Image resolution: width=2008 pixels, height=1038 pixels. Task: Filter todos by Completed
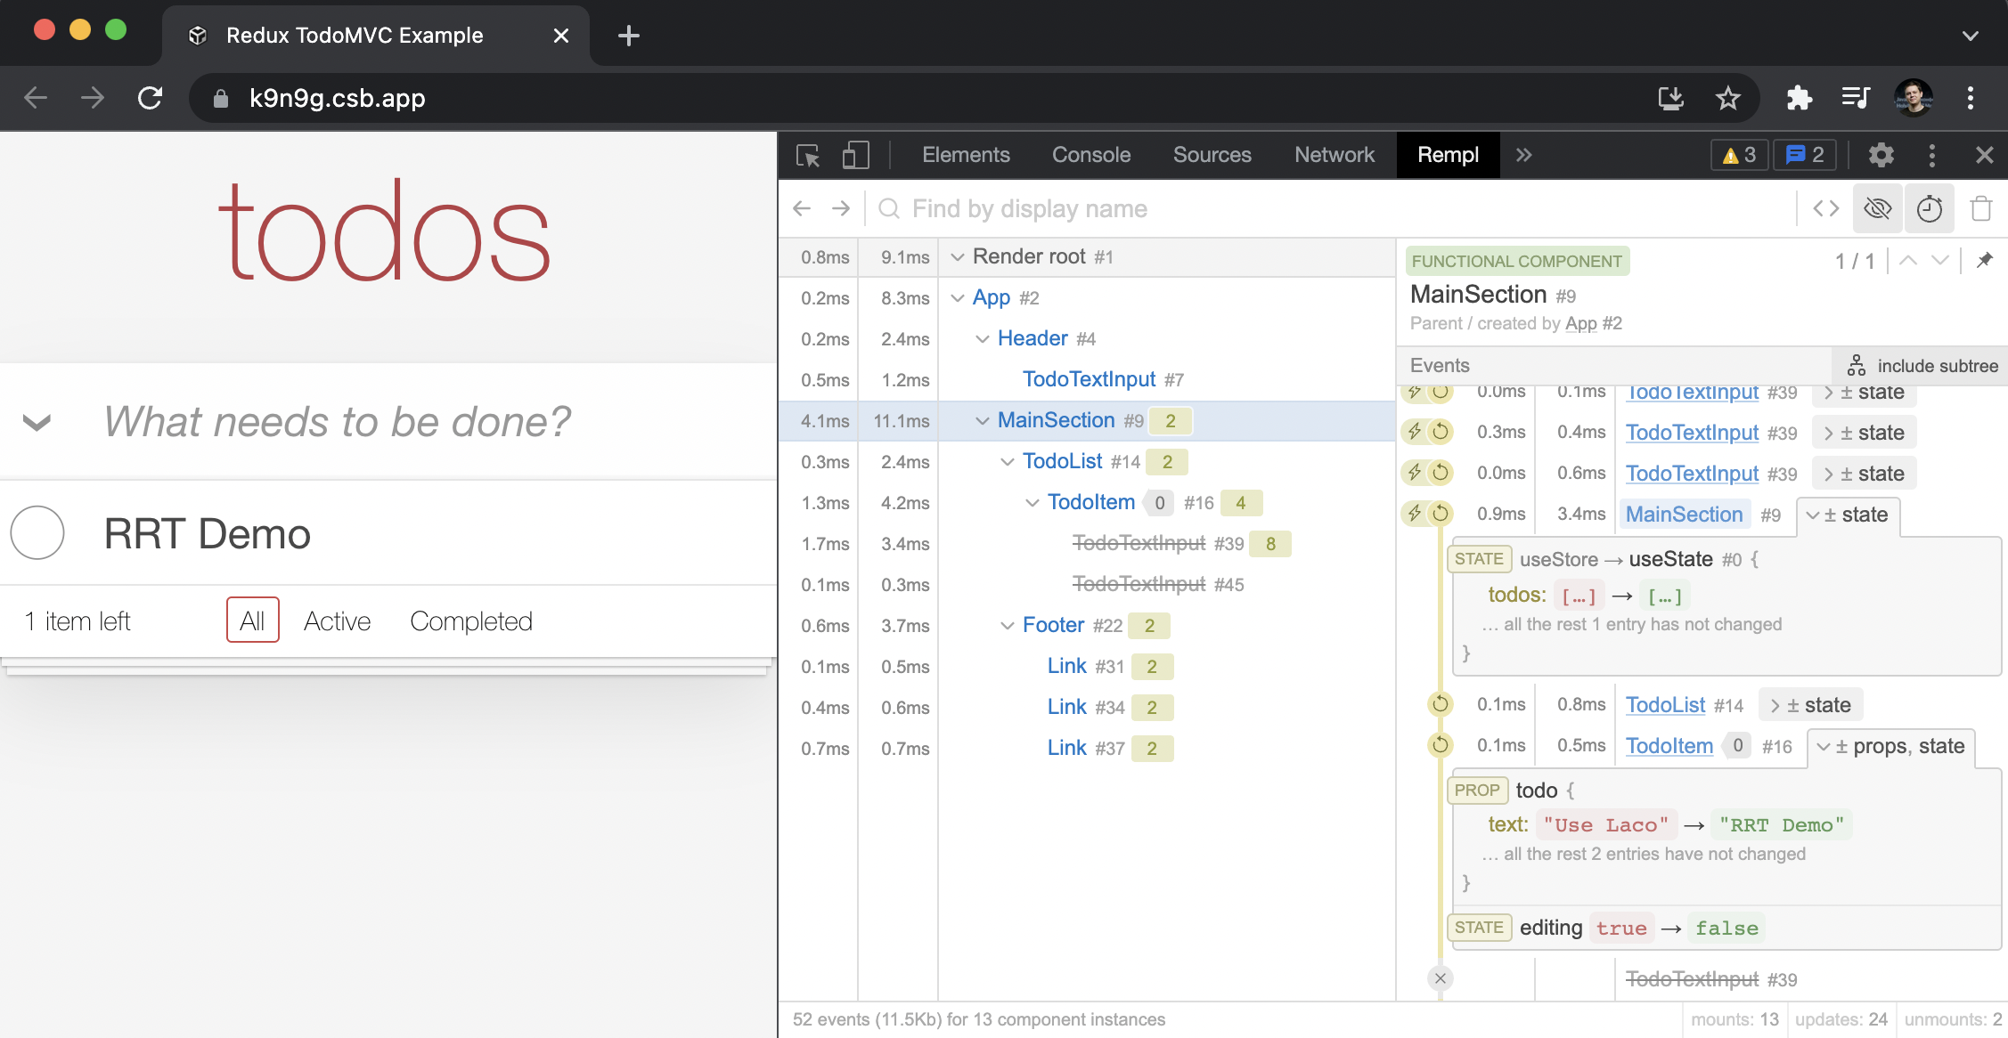470,620
